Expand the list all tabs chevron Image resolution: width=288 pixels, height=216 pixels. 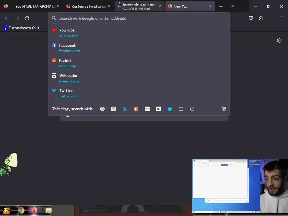(x=232, y=6)
